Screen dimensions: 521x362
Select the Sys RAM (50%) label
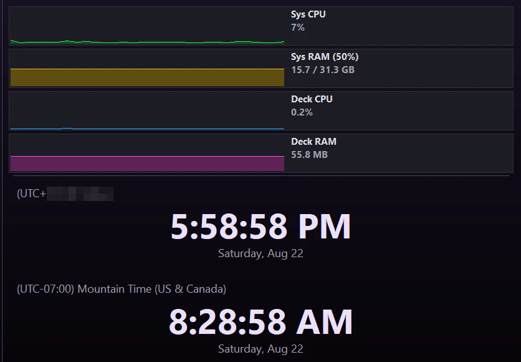pos(325,57)
